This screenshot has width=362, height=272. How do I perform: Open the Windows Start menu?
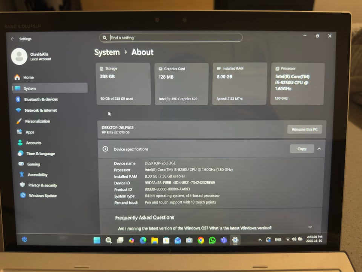pyautogui.click(x=97, y=240)
